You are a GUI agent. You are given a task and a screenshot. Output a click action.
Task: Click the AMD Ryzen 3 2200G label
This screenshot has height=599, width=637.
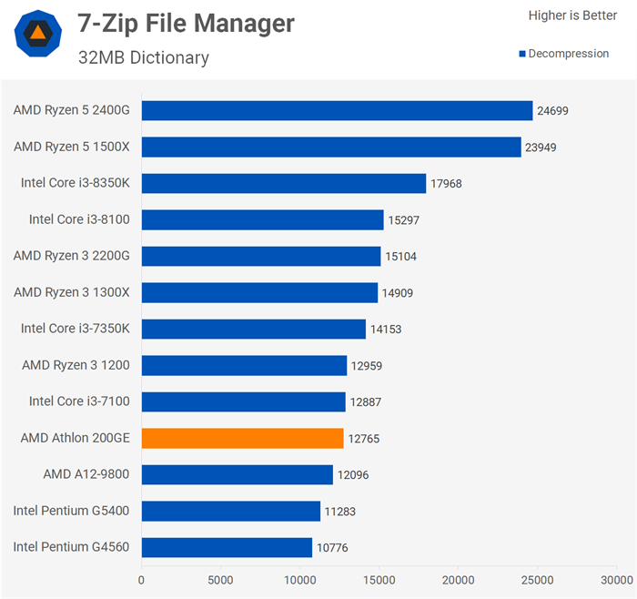pos(72,256)
